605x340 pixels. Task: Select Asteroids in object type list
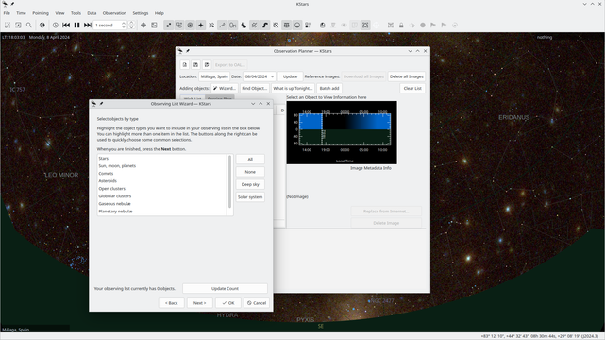(x=162, y=181)
